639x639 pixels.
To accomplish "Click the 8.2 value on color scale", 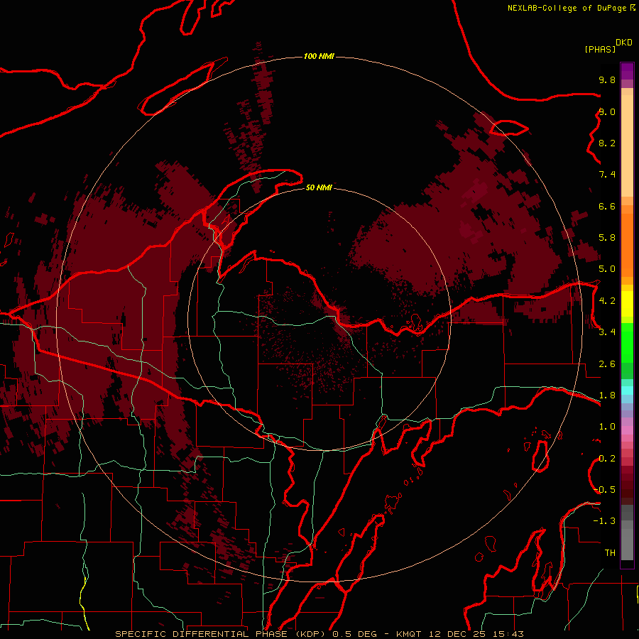I will point(607,143).
